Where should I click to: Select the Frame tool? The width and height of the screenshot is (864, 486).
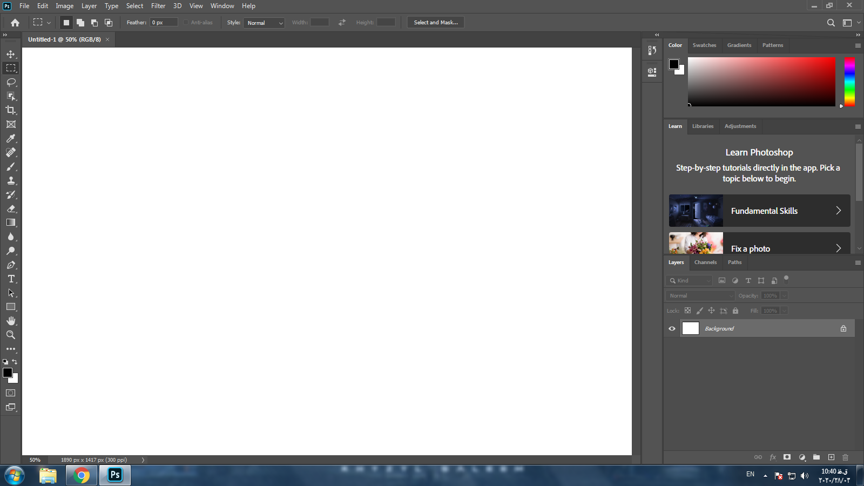pyautogui.click(x=11, y=124)
